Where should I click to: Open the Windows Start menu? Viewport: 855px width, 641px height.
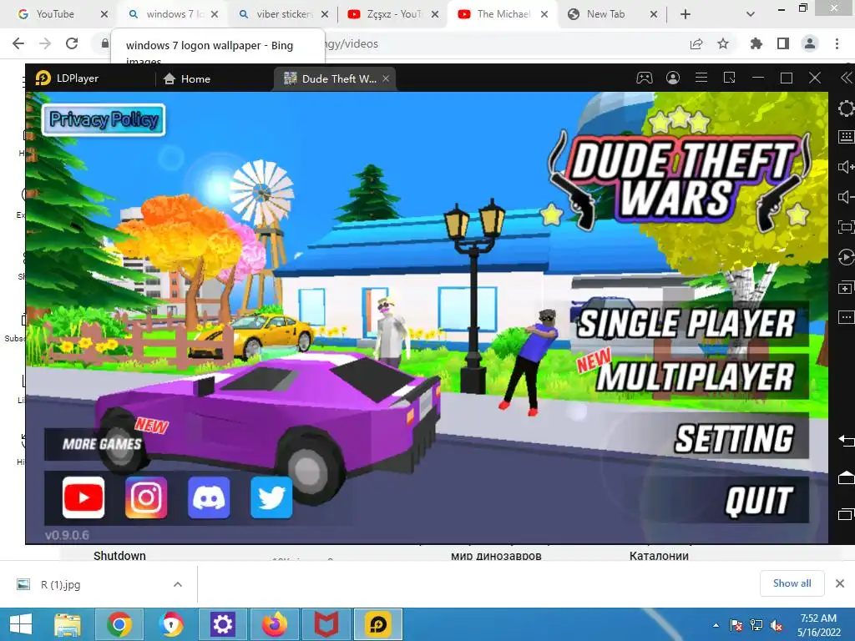(21, 624)
